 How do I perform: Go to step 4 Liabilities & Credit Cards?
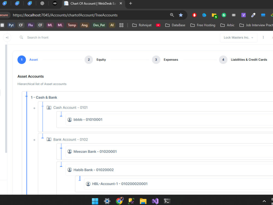tap(243, 60)
